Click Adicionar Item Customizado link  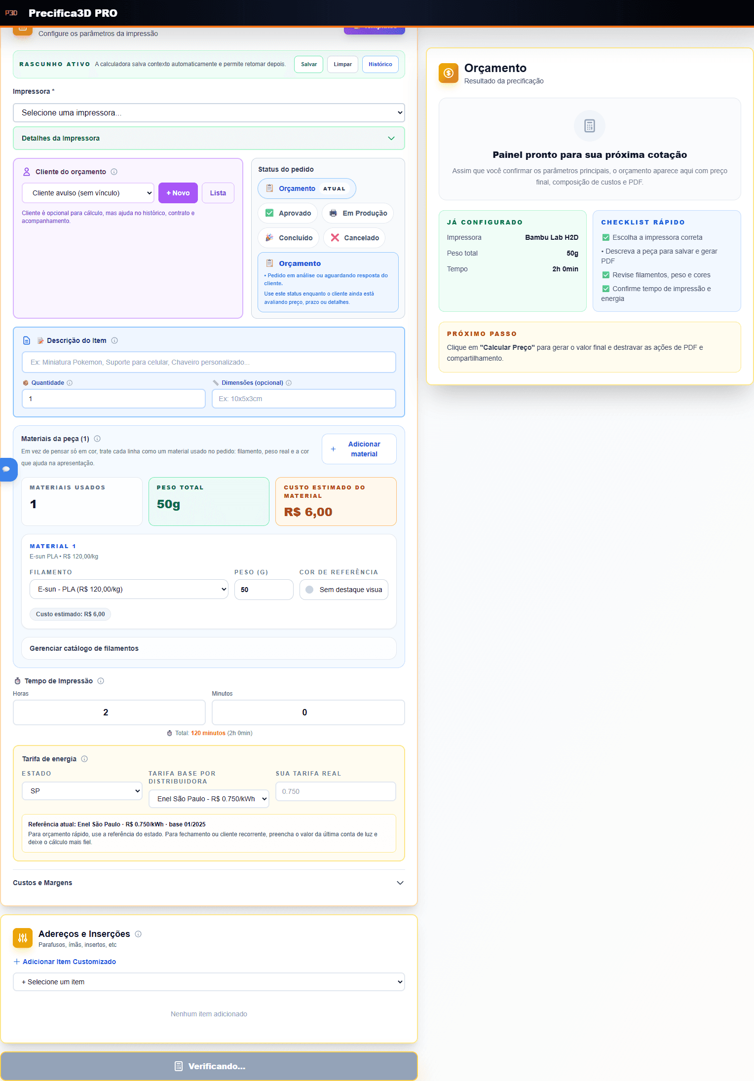point(65,962)
